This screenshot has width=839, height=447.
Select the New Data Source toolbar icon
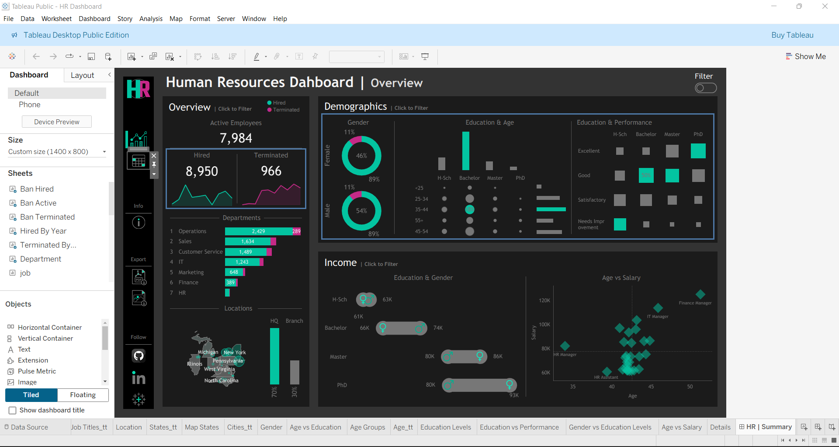pos(108,56)
